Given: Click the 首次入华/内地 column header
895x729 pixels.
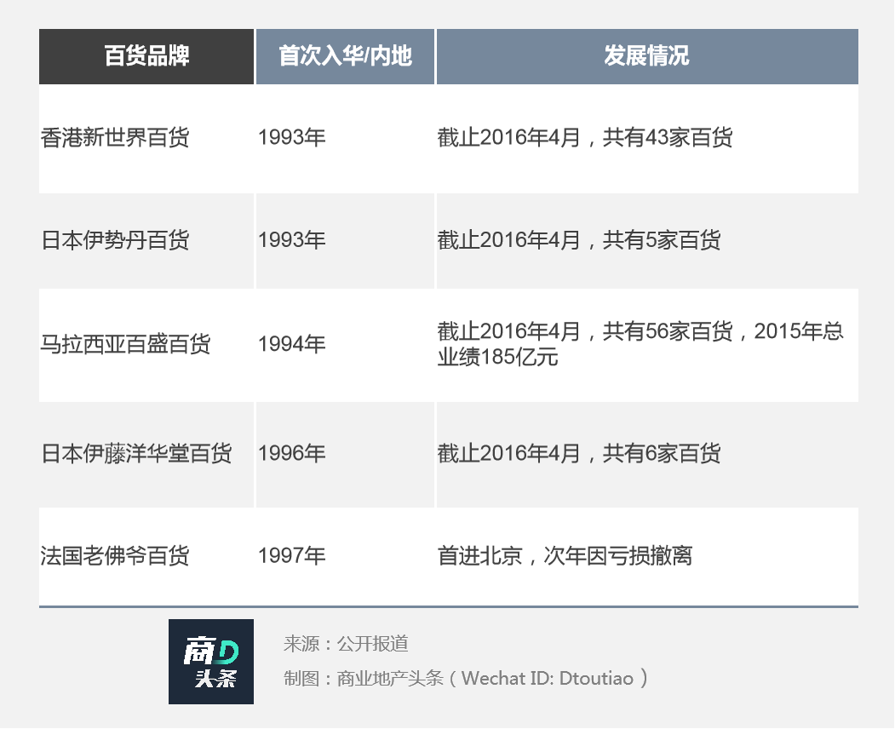Looking at the screenshot, I should [345, 56].
